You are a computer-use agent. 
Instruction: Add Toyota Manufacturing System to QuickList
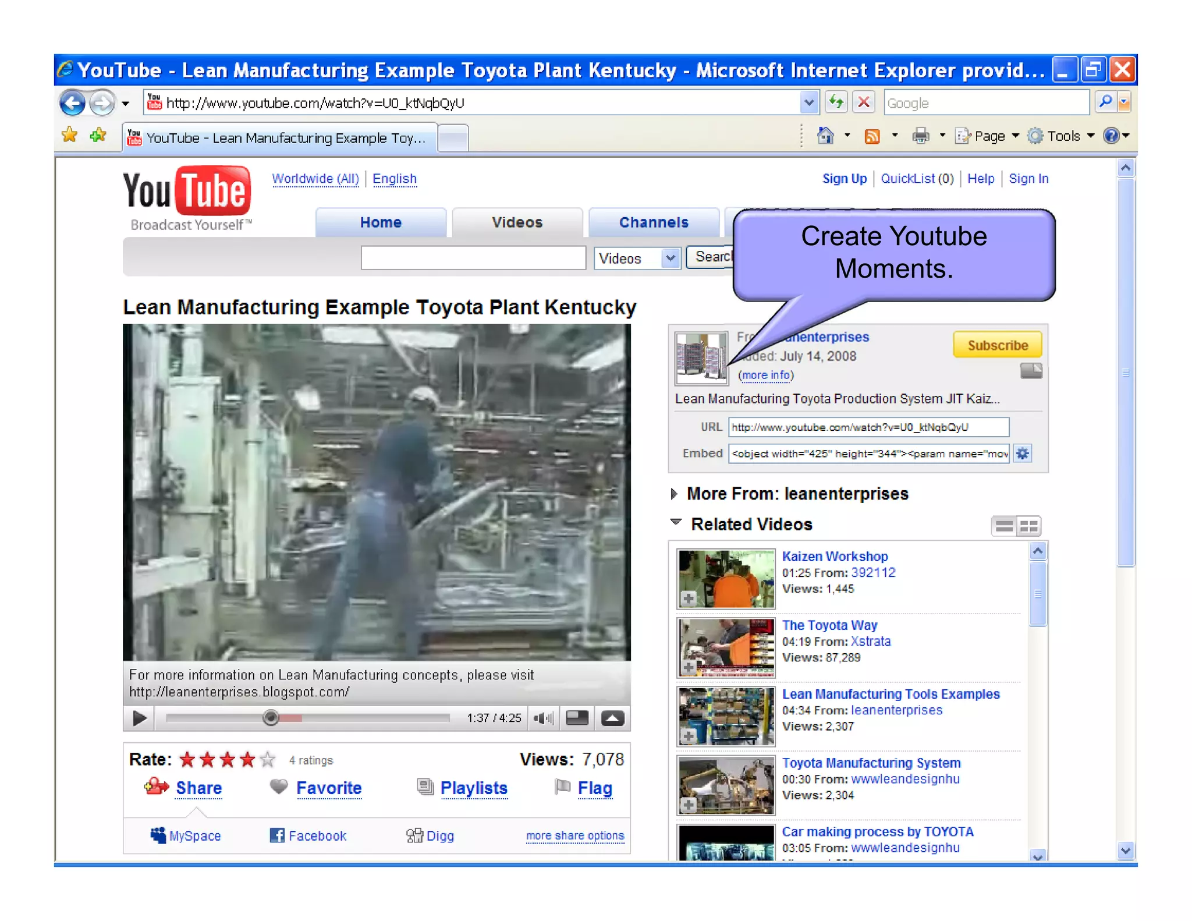pos(689,805)
